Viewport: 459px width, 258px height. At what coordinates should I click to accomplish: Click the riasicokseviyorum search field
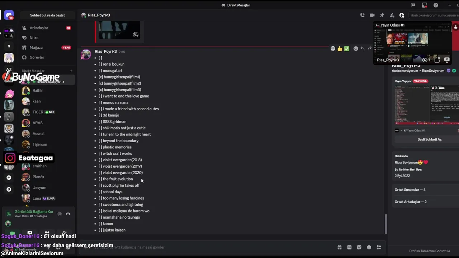434,15
